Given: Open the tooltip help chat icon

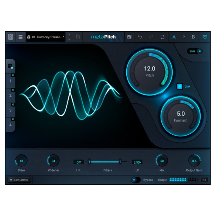Looking at the screenshot, I should pos(205,37).
